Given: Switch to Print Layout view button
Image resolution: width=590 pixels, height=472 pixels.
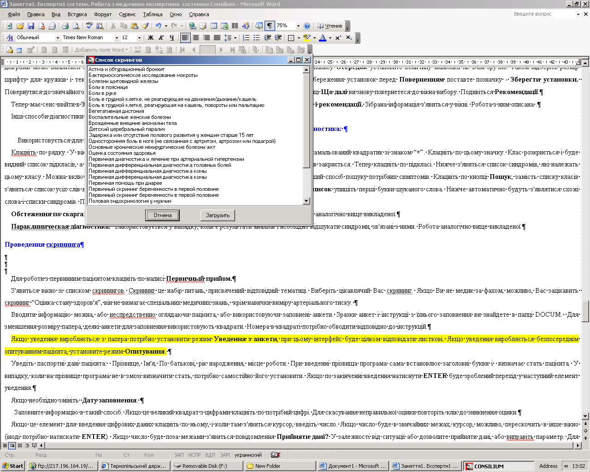Looking at the screenshot, I should [x=20, y=445].
